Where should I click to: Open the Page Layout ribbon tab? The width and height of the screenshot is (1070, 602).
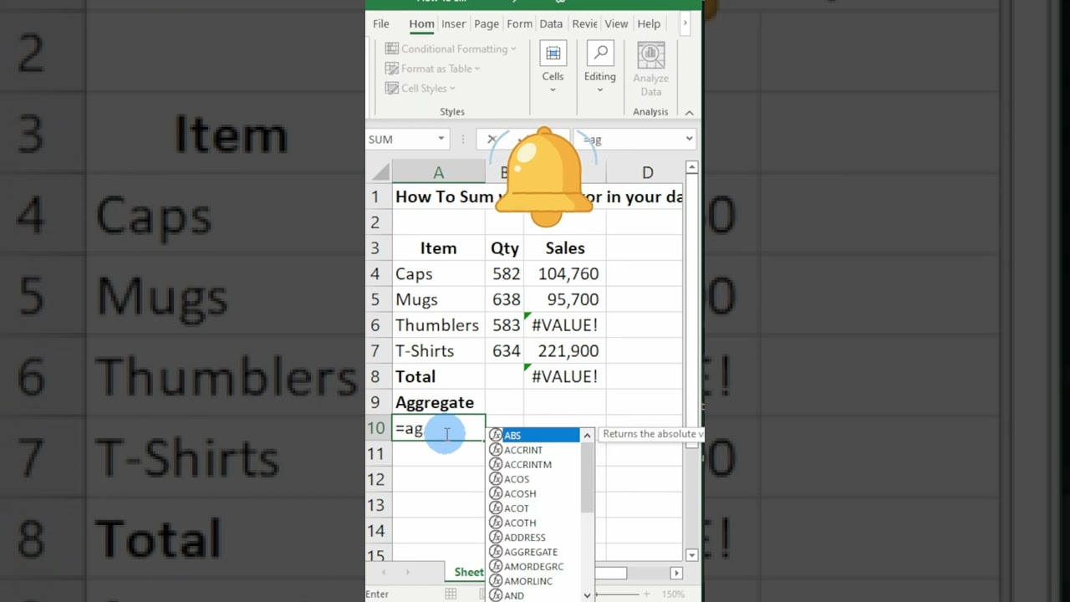tap(487, 24)
